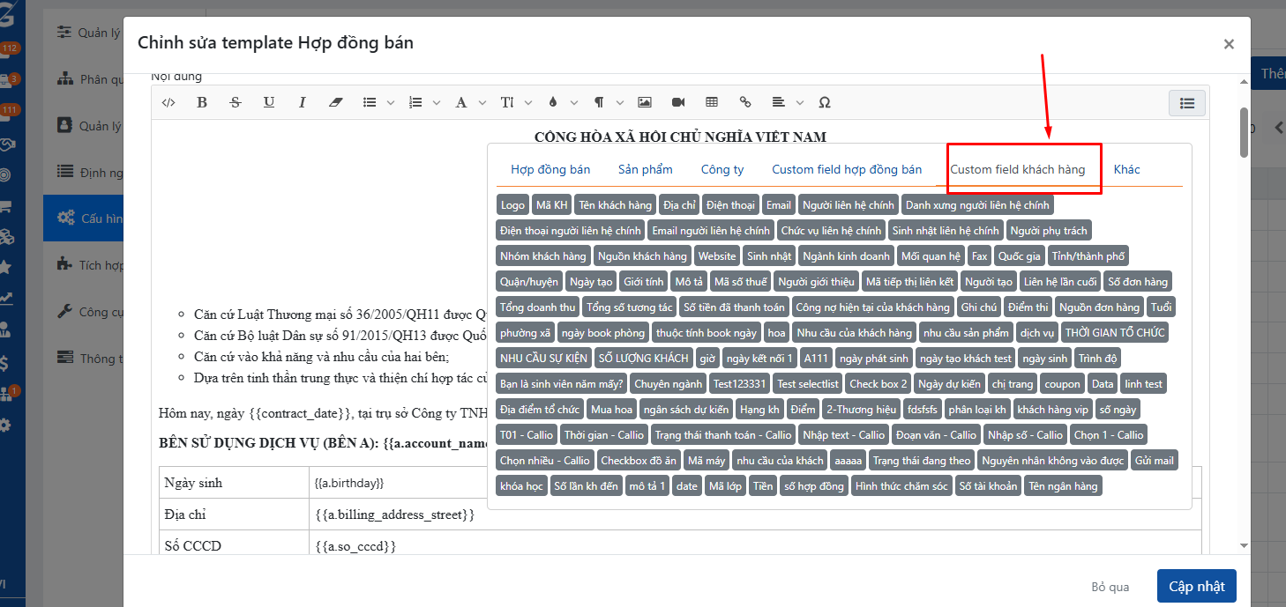Add the Mã số thuế field tag
Image resolution: width=1286 pixels, height=607 pixels.
[x=741, y=282]
